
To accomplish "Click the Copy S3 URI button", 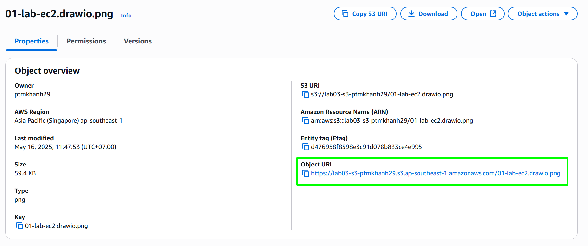I will (365, 14).
